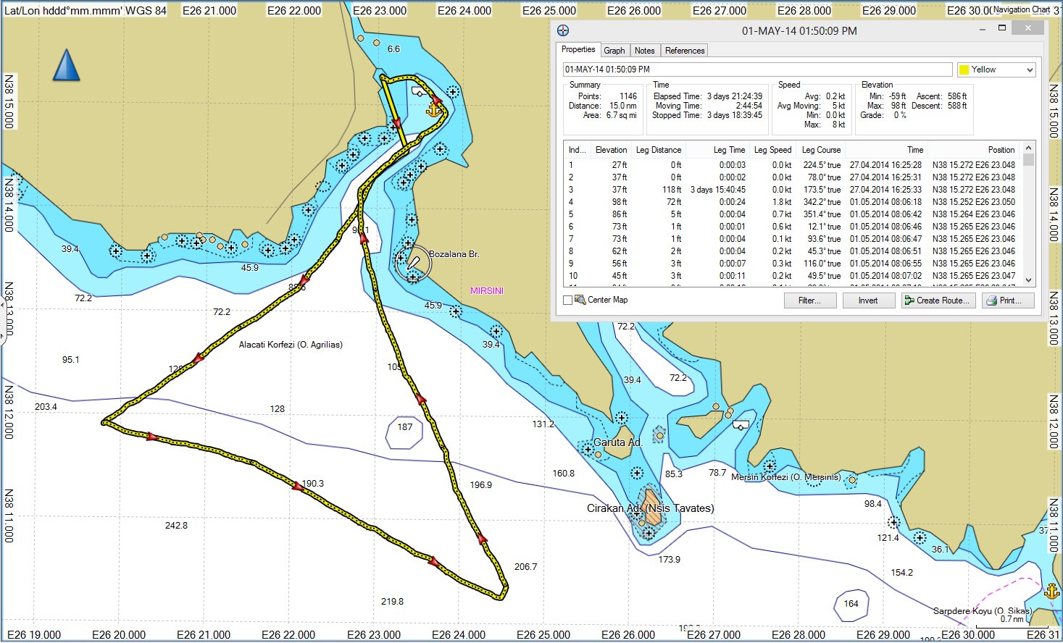Click the track name input field
This screenshot has height=643, width=1063.
pos(758,70)
